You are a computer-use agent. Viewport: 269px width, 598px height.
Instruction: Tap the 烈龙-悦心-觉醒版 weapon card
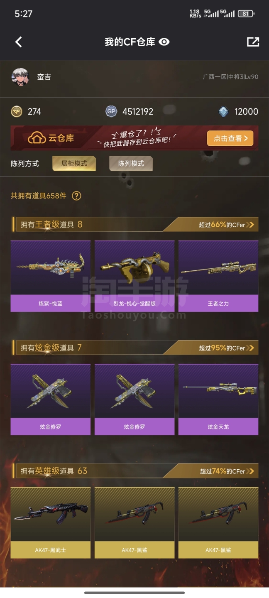(134, 276)
